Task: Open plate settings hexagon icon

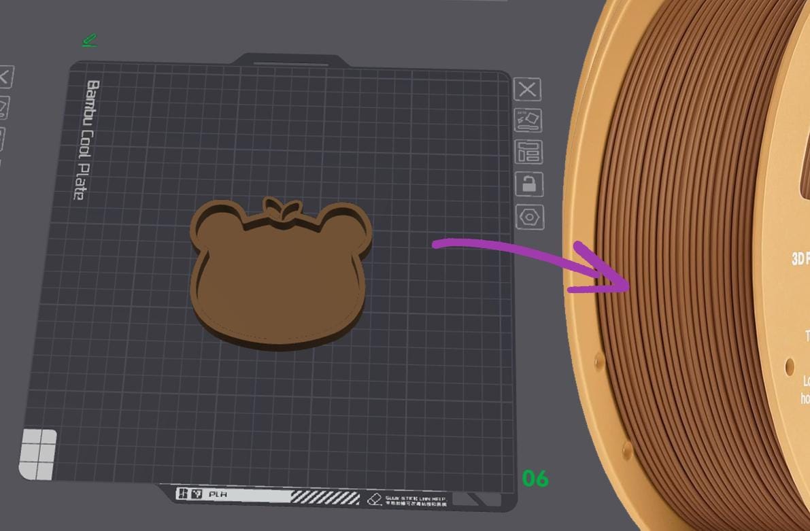Action: click(x=530, y=217)
